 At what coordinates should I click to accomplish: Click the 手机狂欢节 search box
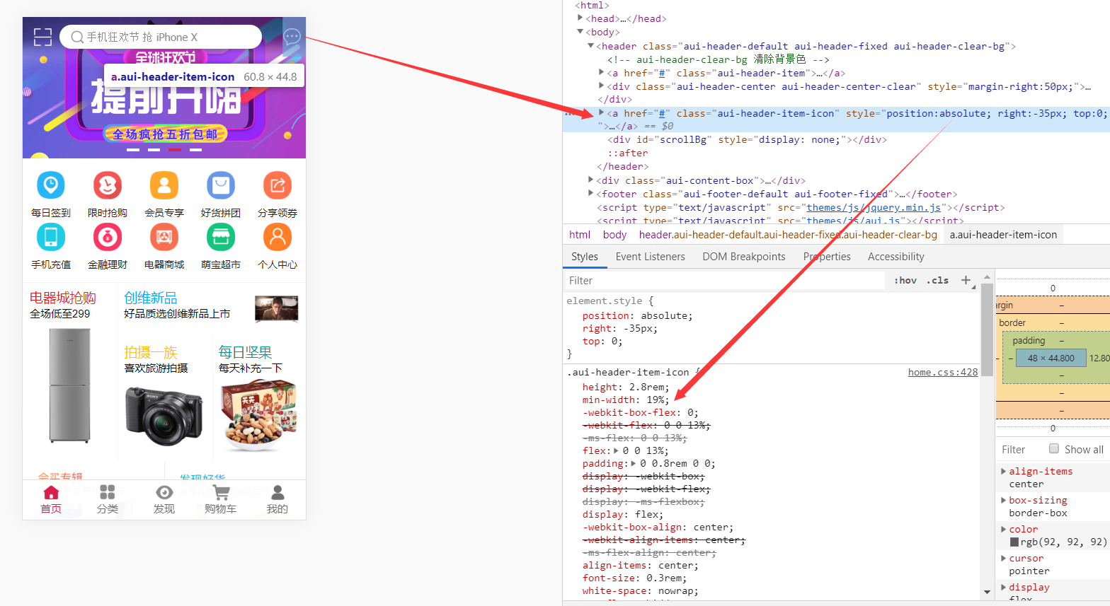coord(161,37)
